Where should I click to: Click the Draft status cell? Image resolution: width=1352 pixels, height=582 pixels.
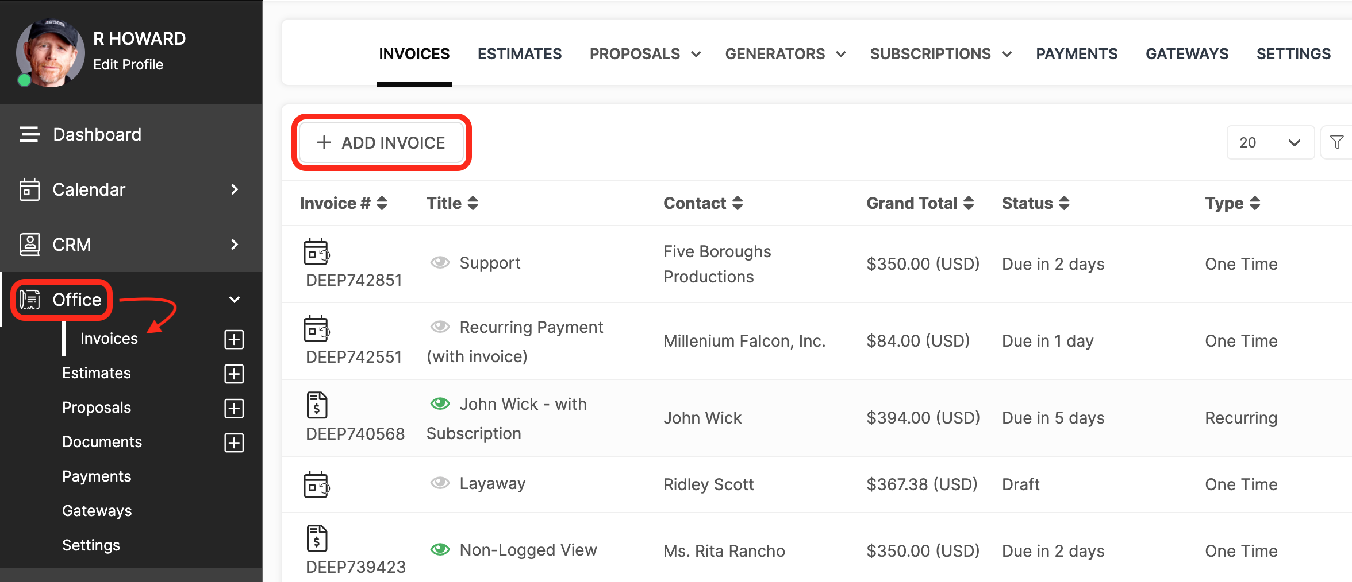[1021, 484]
